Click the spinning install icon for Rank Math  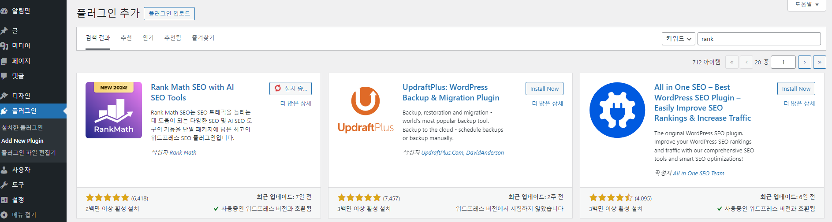(x=278, y=88)
